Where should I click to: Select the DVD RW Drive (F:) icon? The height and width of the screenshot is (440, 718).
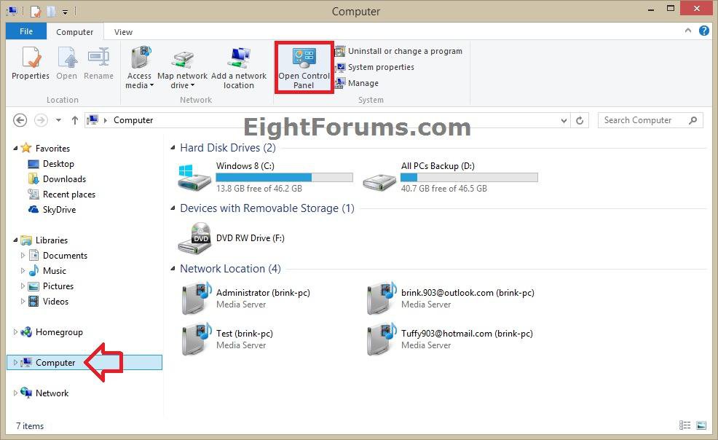(x=194, y=238)
